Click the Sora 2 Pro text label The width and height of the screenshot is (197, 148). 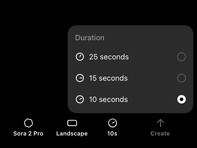click(28, 133)
